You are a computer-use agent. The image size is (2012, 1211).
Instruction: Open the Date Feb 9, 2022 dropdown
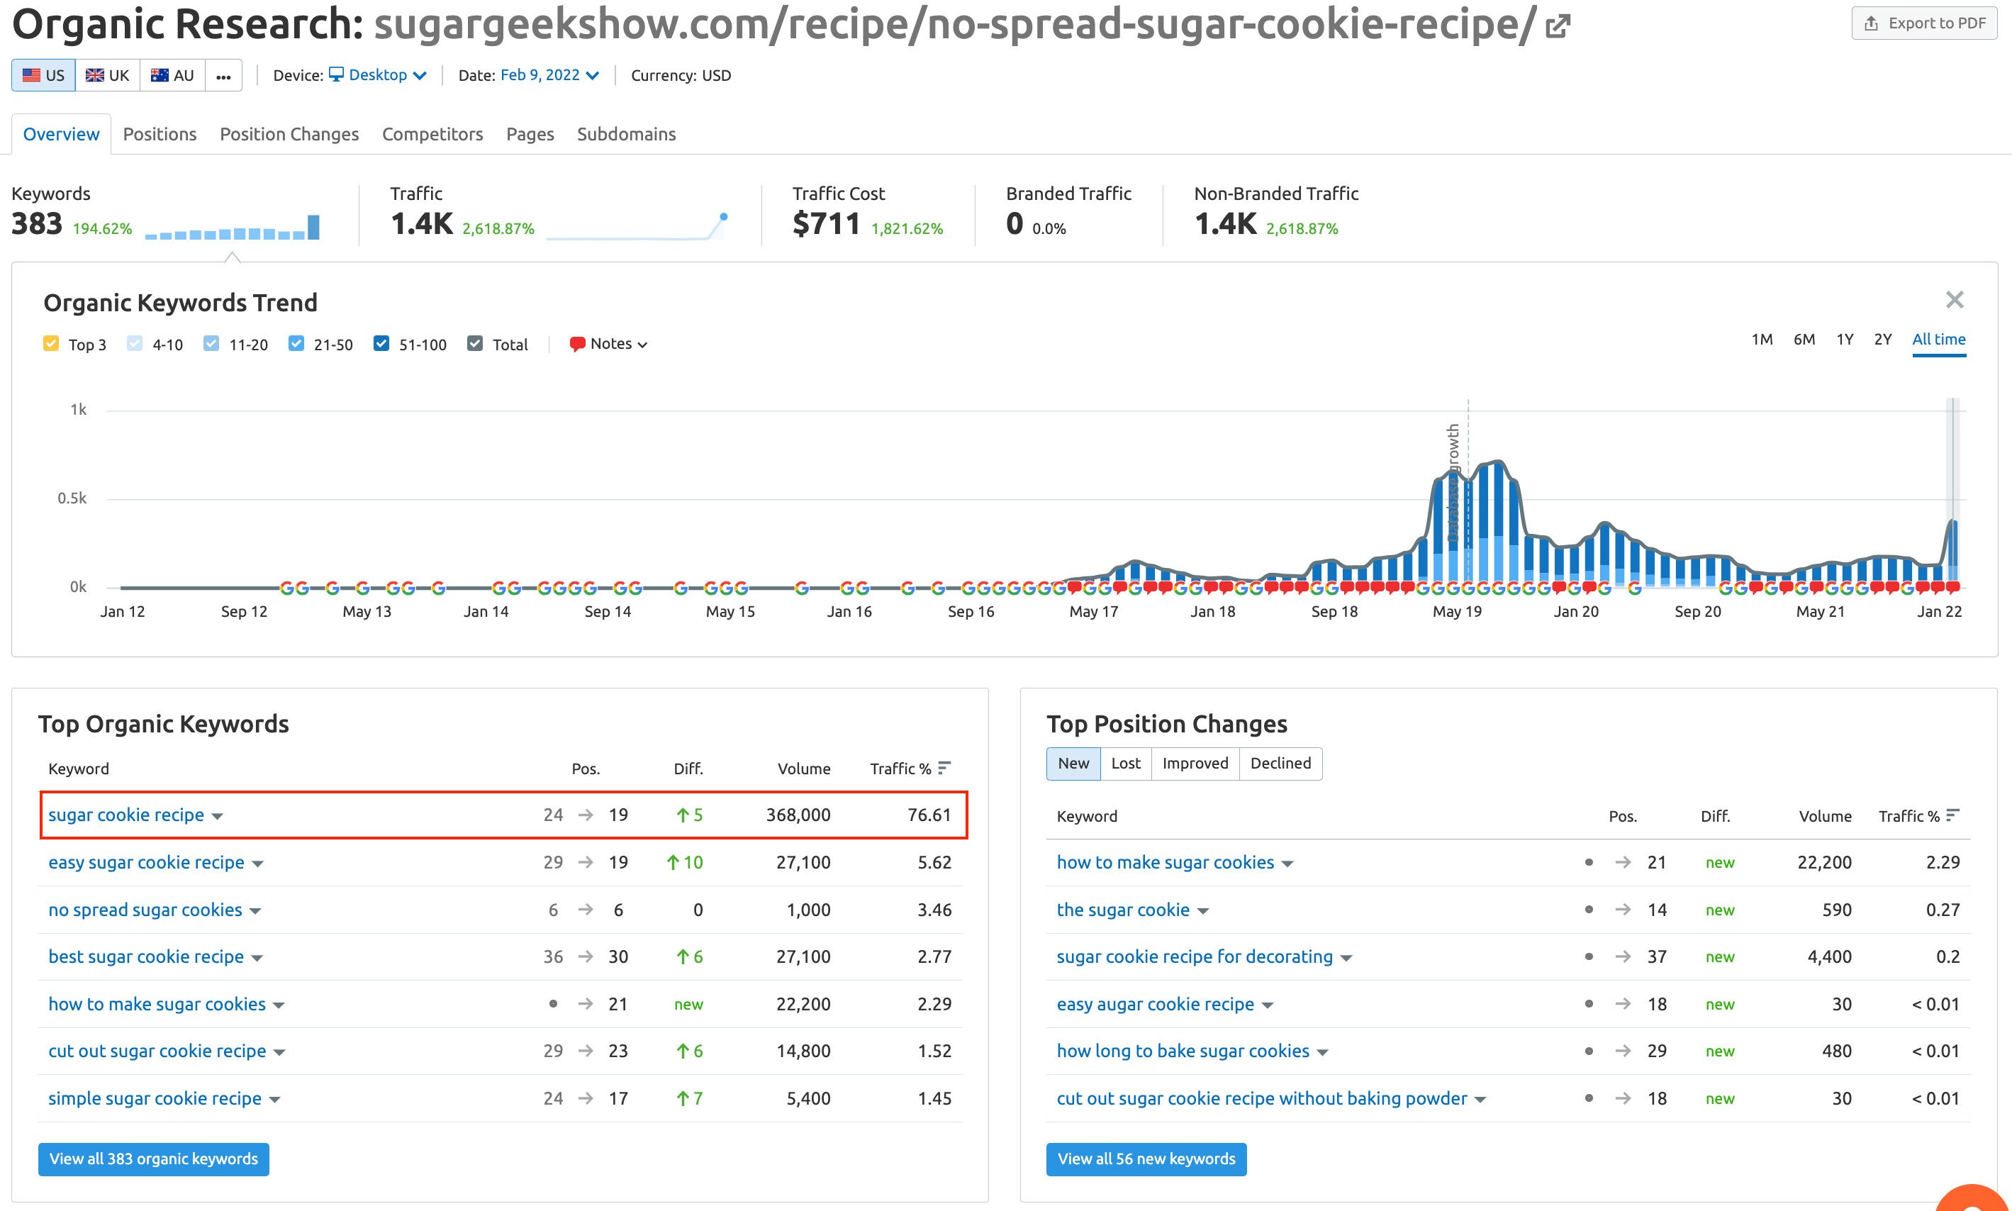pyautogui.click(x=549, y=75)
